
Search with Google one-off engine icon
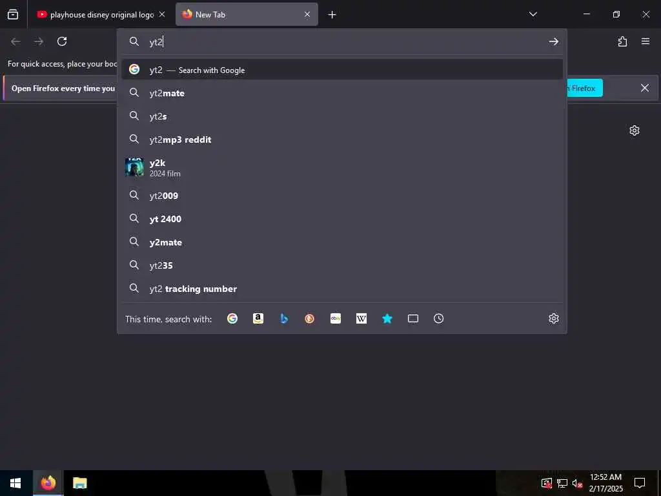pos(232,318)
